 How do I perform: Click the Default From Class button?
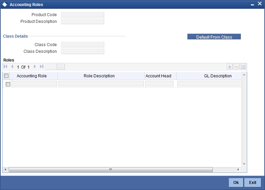pos(214,37)
